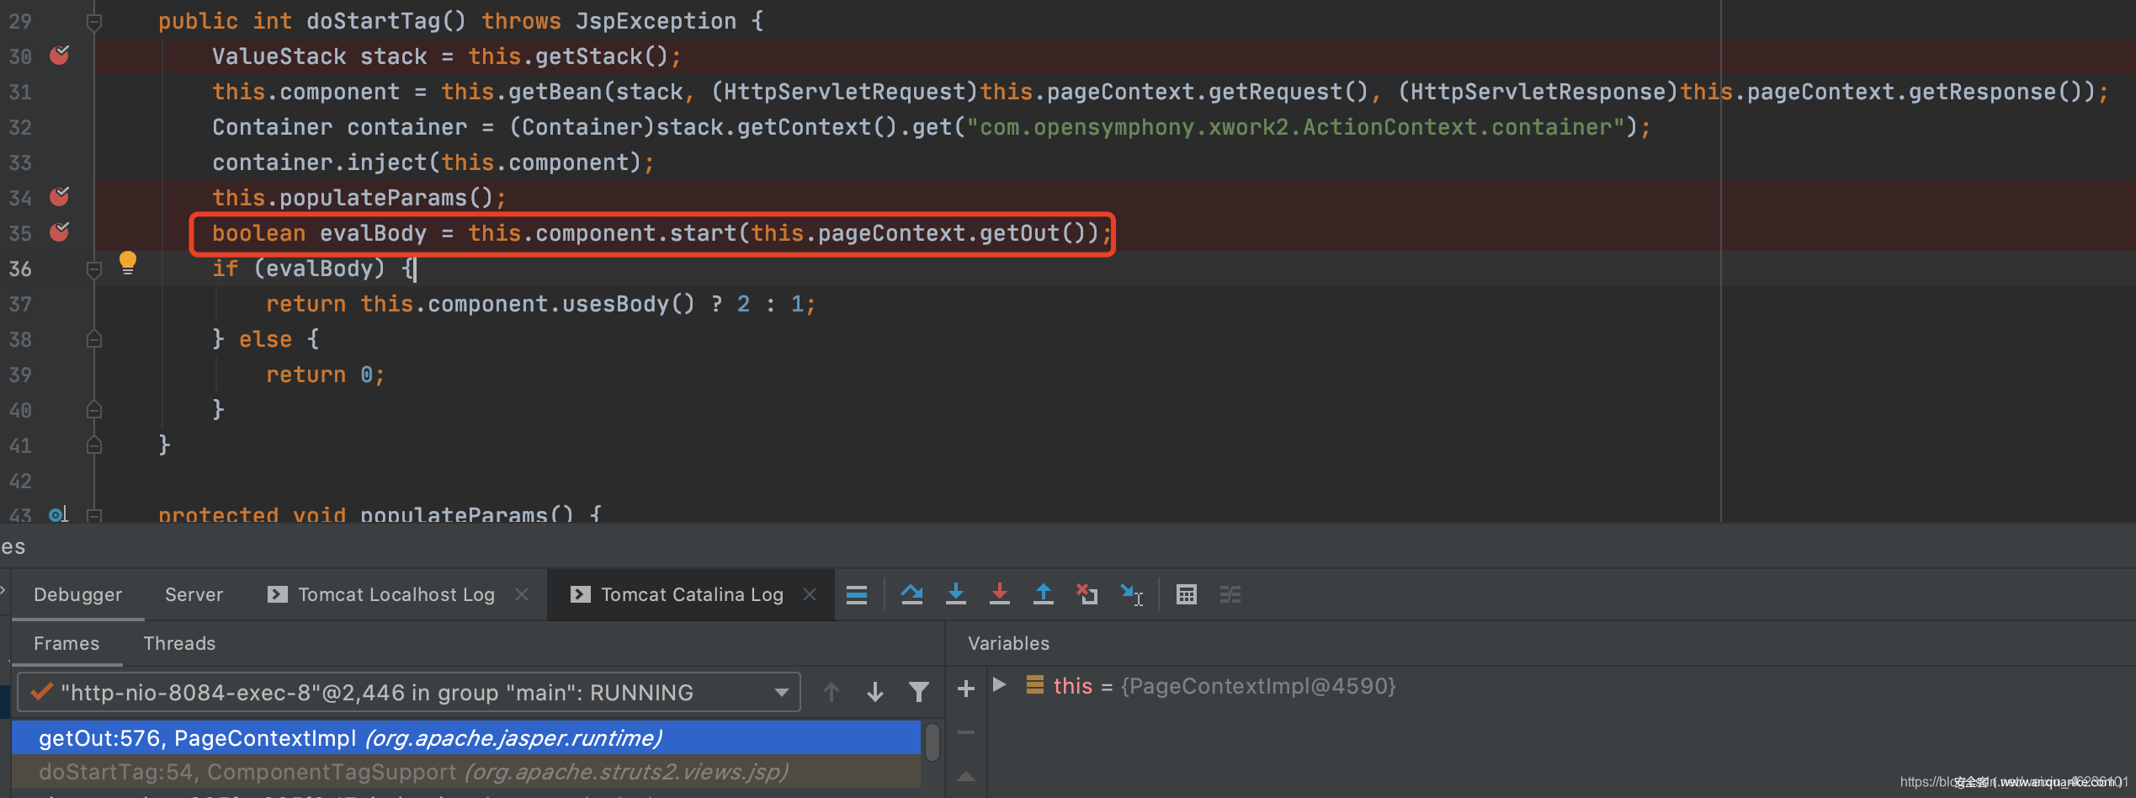Open the Tomcat Localhost Log tab

coord(396,594)
